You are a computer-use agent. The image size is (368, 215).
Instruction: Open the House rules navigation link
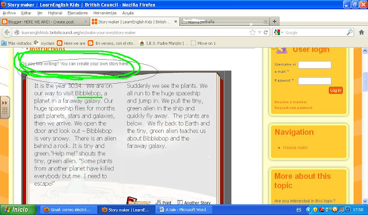[295, 147]
